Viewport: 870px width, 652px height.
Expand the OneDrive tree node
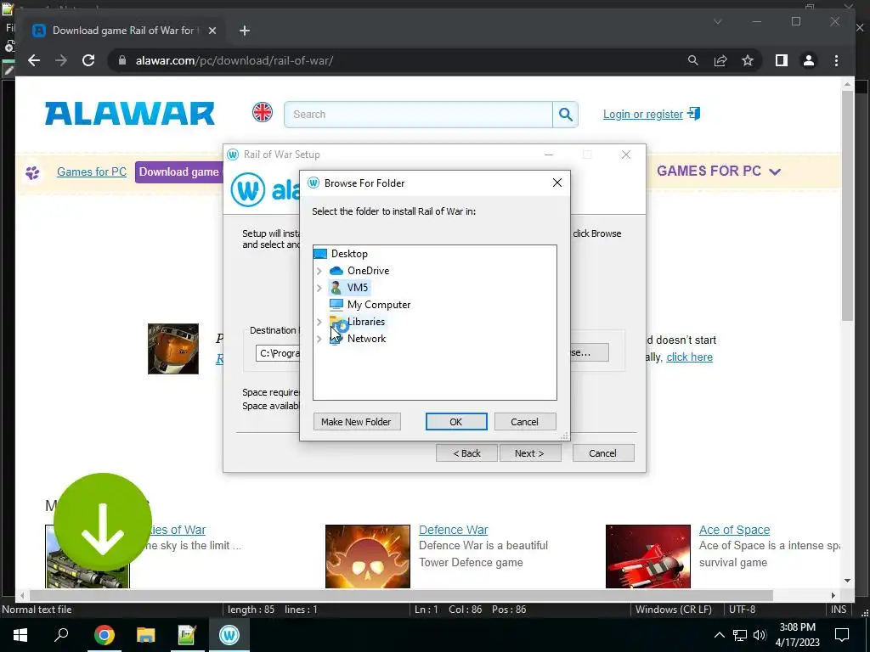[319, 271]
